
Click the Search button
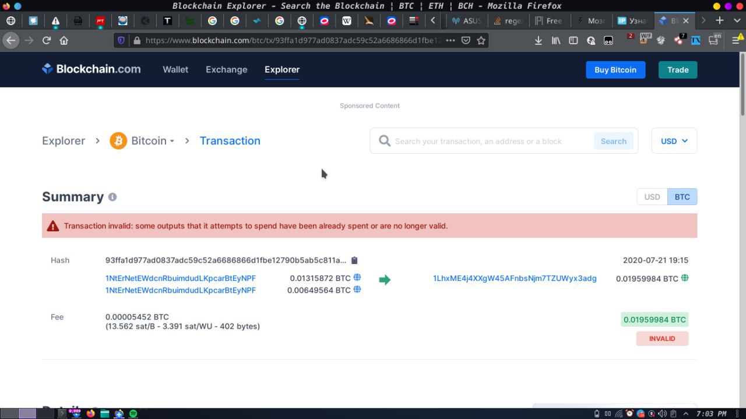(x=614, y=141)
